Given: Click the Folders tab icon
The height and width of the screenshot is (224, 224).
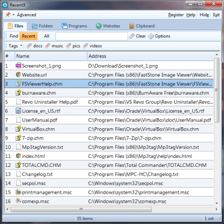Looking at the screenshot, I should click(35, 26).
